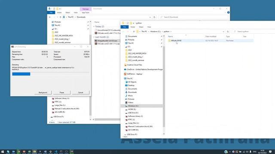Click Windows (C:) breadcrumb in python window
The width and height of the screenshot is (275, 154).
tap(156, 32)
